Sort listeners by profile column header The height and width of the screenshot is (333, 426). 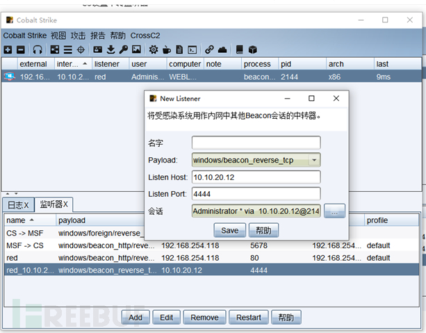click(x=391, y=220)
